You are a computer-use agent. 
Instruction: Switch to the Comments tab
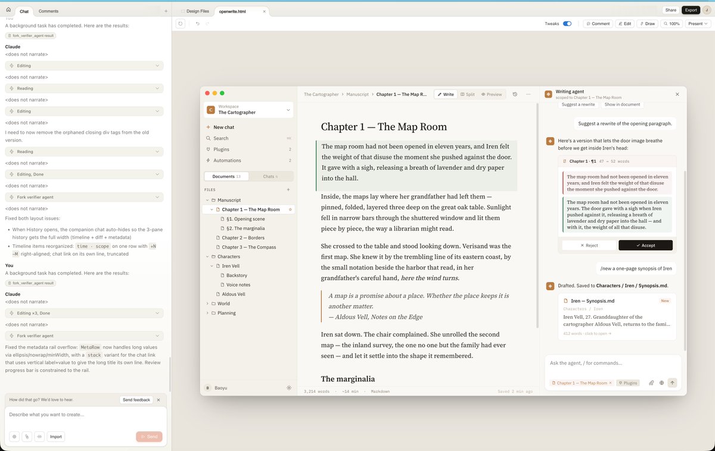[x=48, y=11]
